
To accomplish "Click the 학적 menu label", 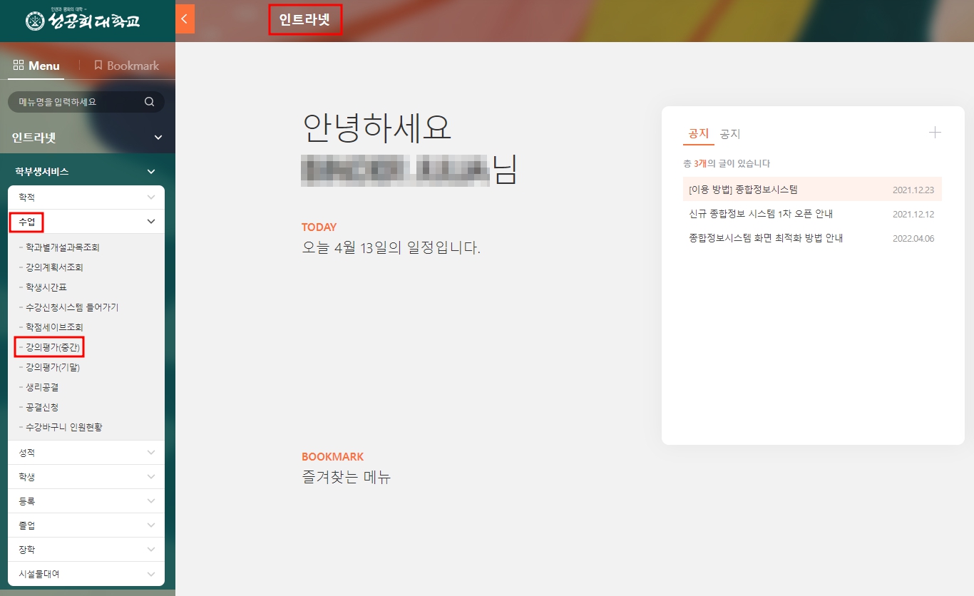I will (26, 197).
